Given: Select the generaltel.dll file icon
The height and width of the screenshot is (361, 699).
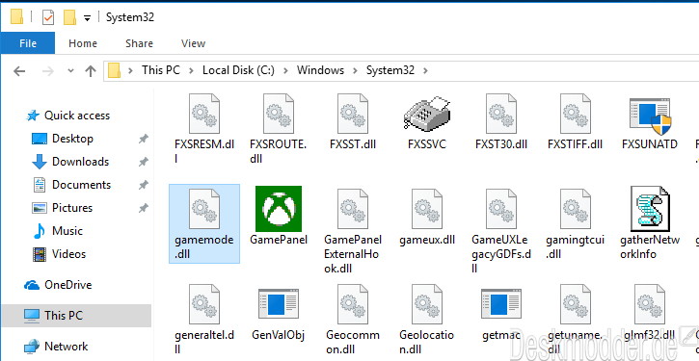Looking at the screenshot, I should click(204, 304).
